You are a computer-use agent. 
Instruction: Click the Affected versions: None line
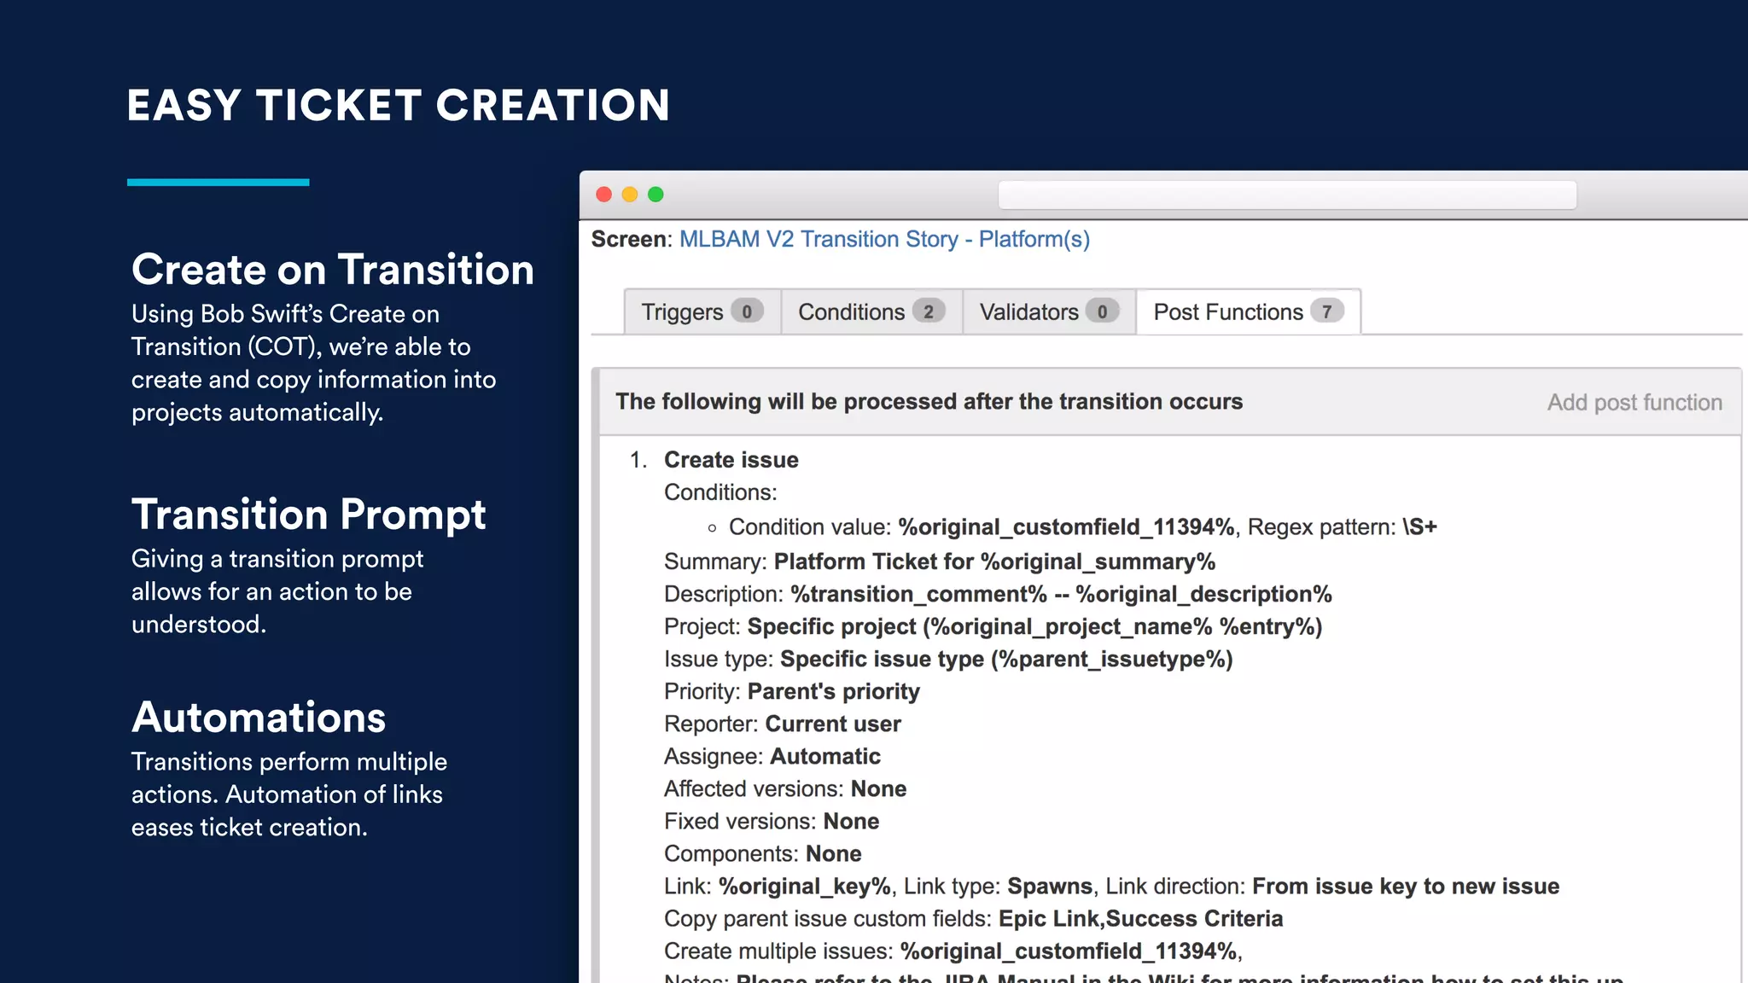(x=785, y=788)
